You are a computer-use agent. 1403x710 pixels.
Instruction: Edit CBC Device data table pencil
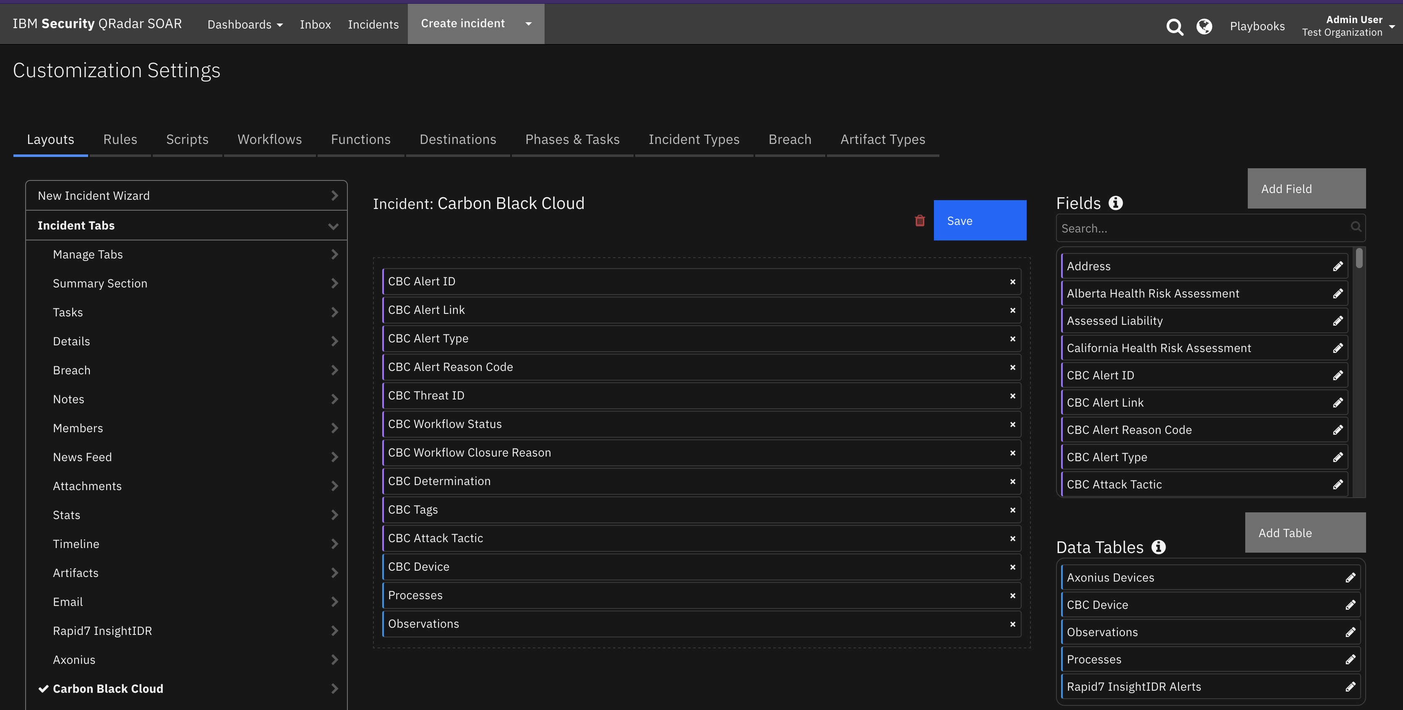point(1350,605)
